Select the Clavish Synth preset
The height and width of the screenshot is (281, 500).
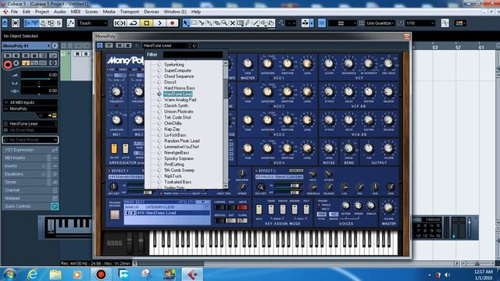point(176,105)
